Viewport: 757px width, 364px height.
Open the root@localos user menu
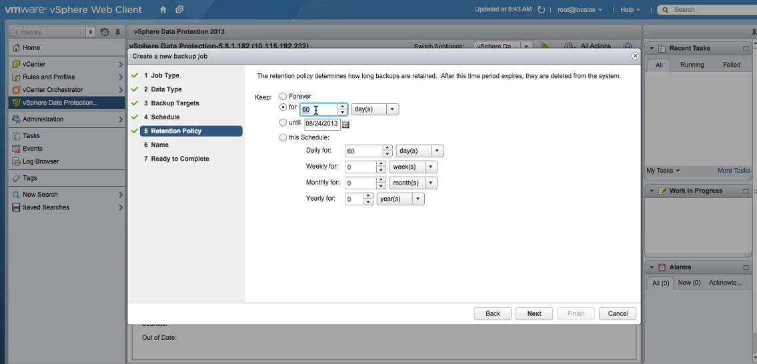coord(580,9)
